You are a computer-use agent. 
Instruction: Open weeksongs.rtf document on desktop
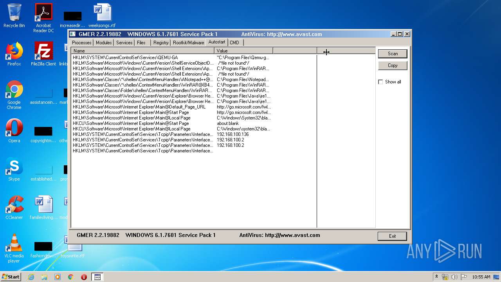coord(102,16)
